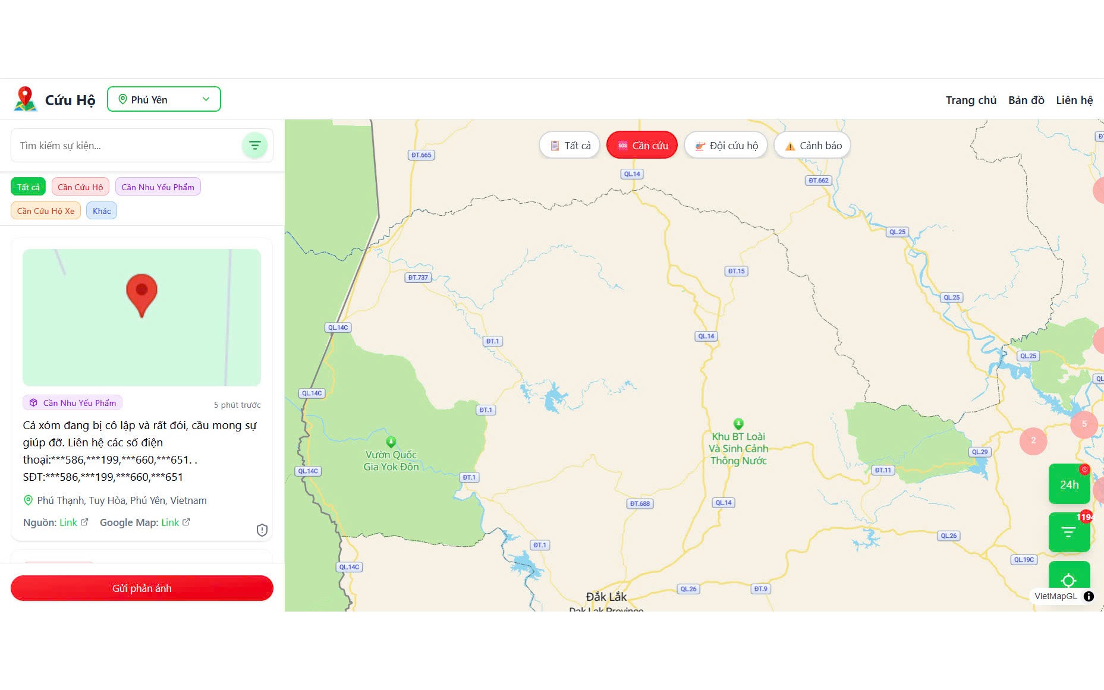This screenshot has width=1104, height=690.
Task: Select the Cần Cứu Hộ Xe chip
Action: [x=46, y=210]
